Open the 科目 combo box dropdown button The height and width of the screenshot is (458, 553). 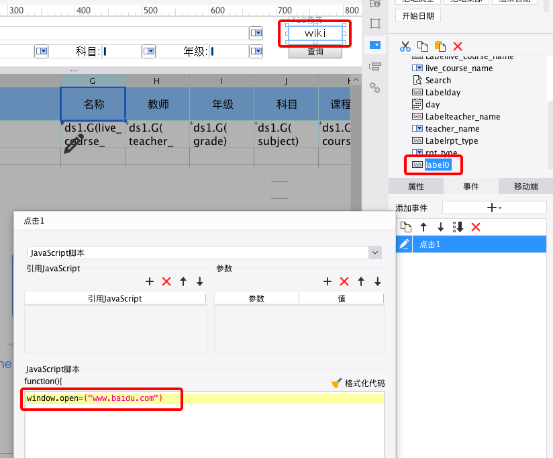coord(149,52)
